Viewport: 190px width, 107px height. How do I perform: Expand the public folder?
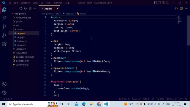tap(19, 21)
